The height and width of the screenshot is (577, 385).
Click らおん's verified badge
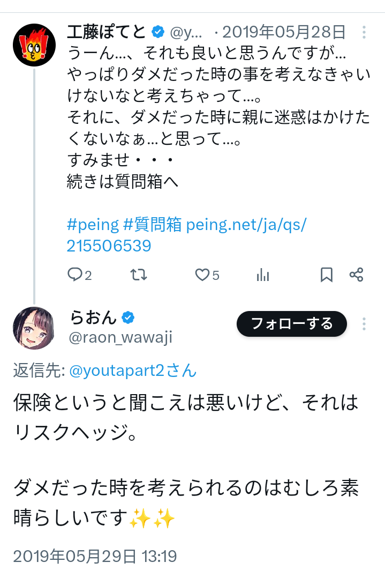coord(127,318)
